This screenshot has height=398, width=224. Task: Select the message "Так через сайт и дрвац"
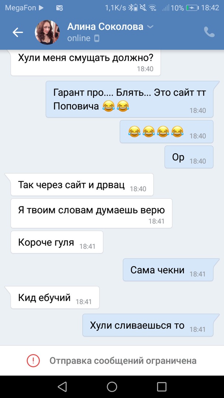click(x=82, y=185)
